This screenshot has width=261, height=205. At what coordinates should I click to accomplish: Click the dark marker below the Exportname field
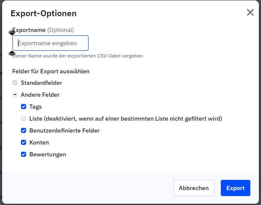[12, 53]
